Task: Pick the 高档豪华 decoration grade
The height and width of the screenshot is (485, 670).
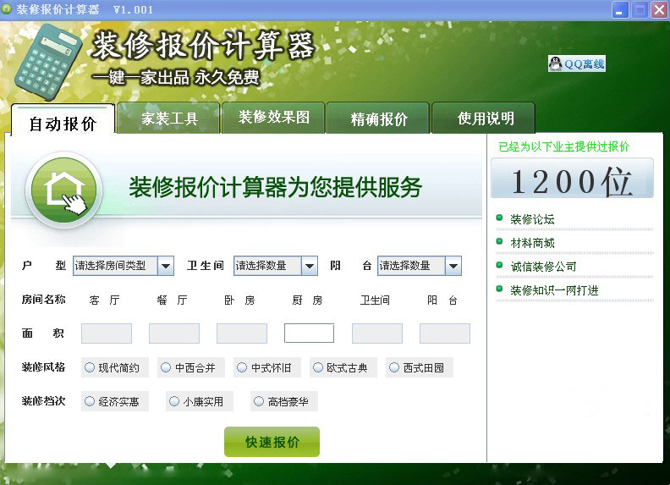Action: point(259,401)
